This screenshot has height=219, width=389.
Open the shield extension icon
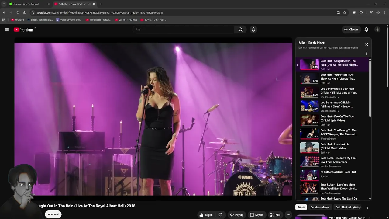pyautogui.click(x=354, y=12)
